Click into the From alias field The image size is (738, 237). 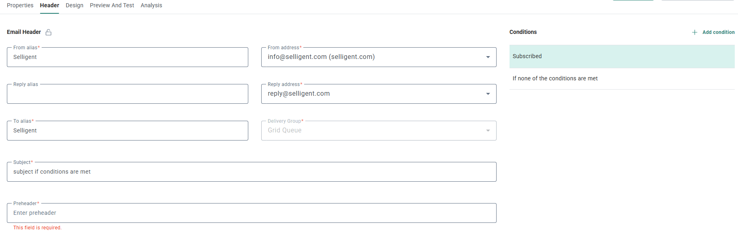127,57
